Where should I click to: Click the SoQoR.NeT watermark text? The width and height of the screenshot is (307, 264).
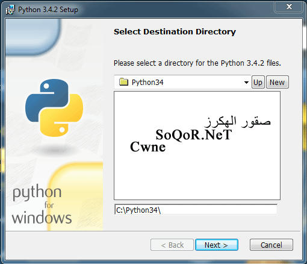(194, 135)
